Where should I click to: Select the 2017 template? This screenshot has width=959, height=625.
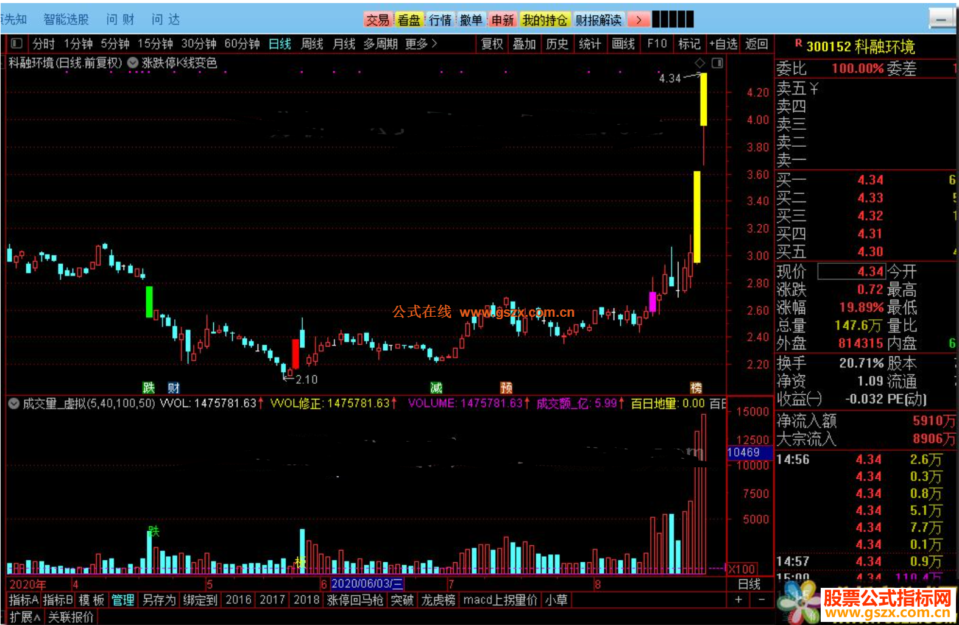pyautogui.click(x=272, y=600)
